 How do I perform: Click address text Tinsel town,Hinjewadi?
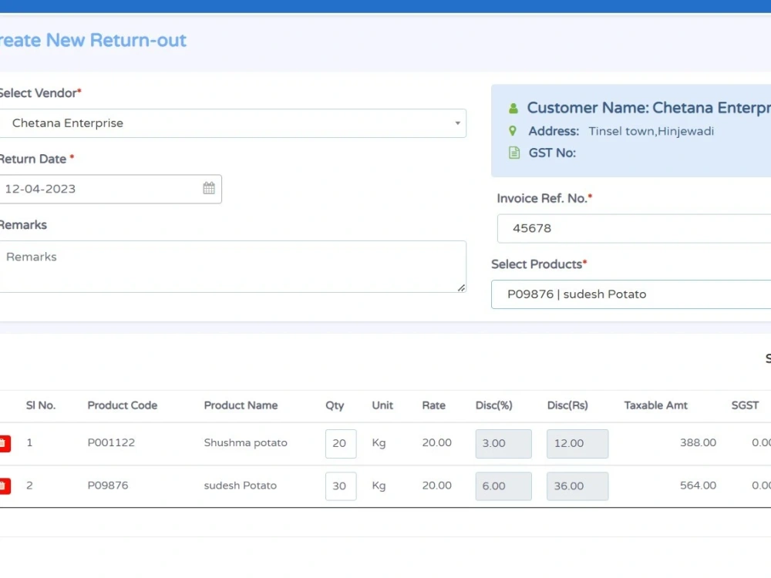tap(651, 131)
